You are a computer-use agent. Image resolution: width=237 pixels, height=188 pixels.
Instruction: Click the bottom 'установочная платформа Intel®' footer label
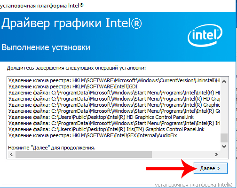194,185
